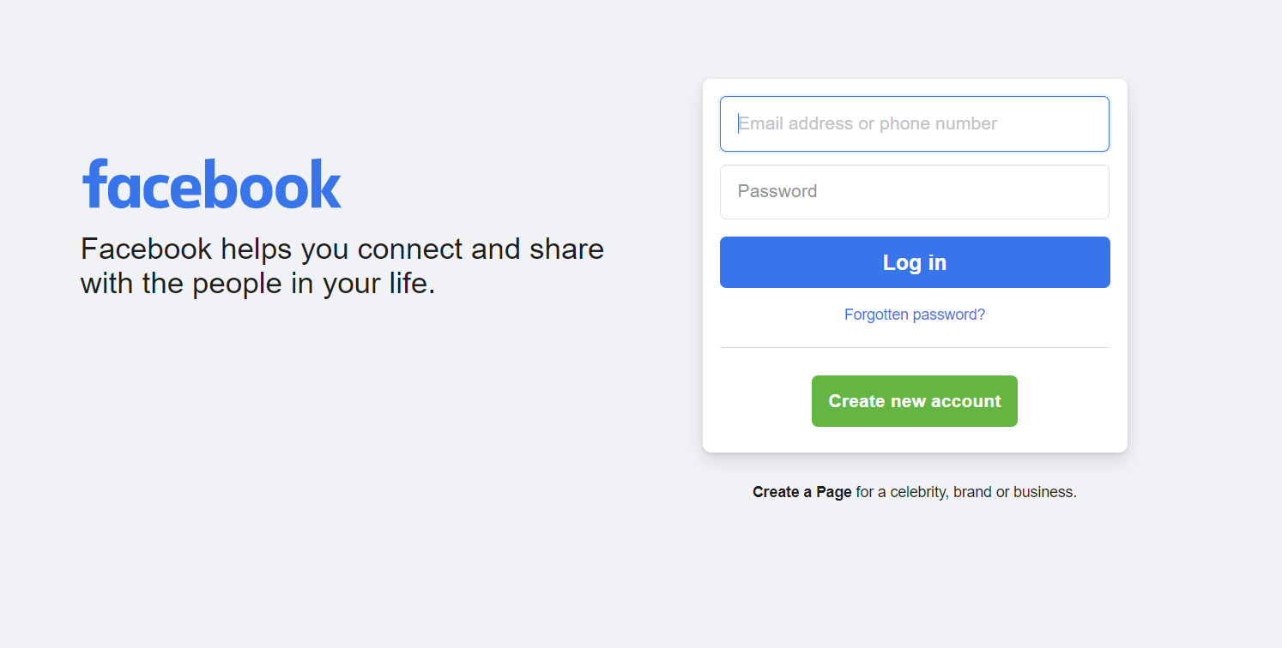Focus the email address or phone number field
The width and height of the screenshot is (1282, 648).
914,123
